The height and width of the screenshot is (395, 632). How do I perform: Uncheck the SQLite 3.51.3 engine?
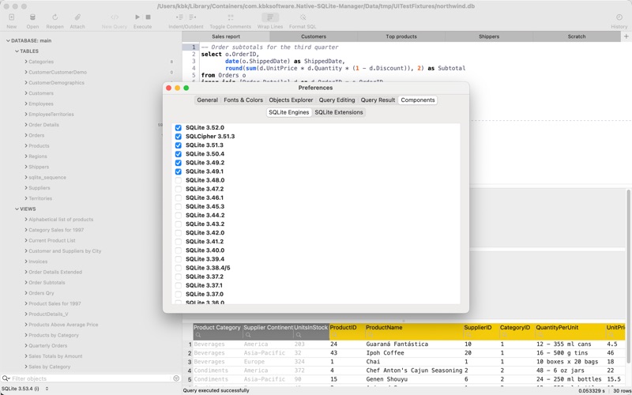click(x=179, y=145)
